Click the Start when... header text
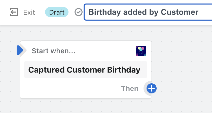Image resolution: width=212 pixels, height=113 pixels. 54,51
